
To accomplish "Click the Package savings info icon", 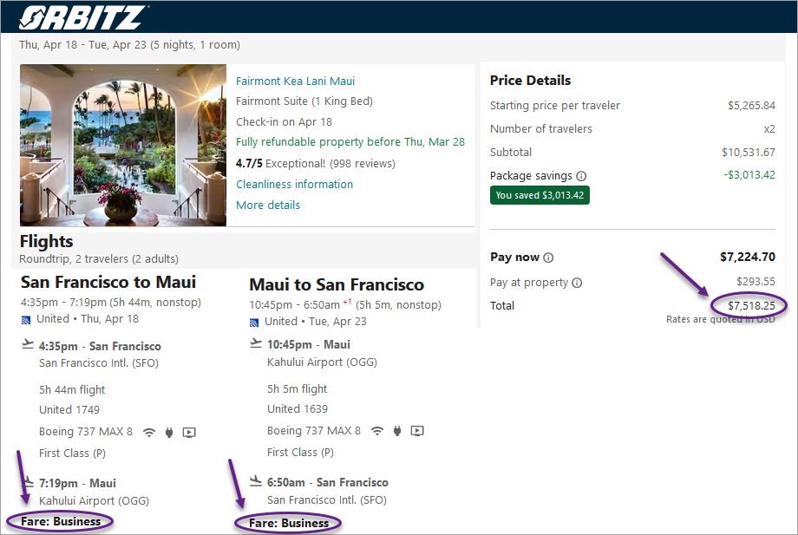I will (581, 176).
